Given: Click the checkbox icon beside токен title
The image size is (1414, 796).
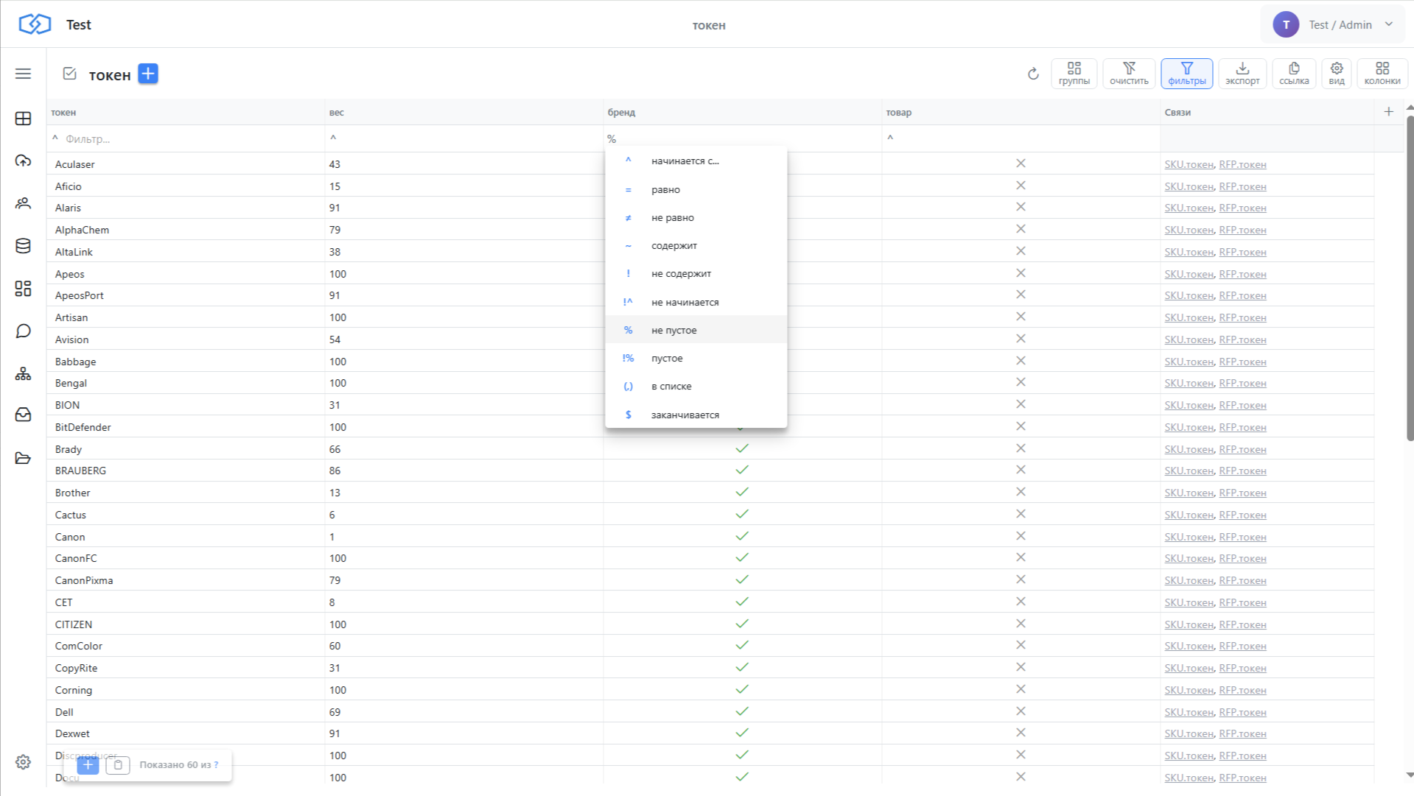Looking at the screenshot, I should coord(70,74).
